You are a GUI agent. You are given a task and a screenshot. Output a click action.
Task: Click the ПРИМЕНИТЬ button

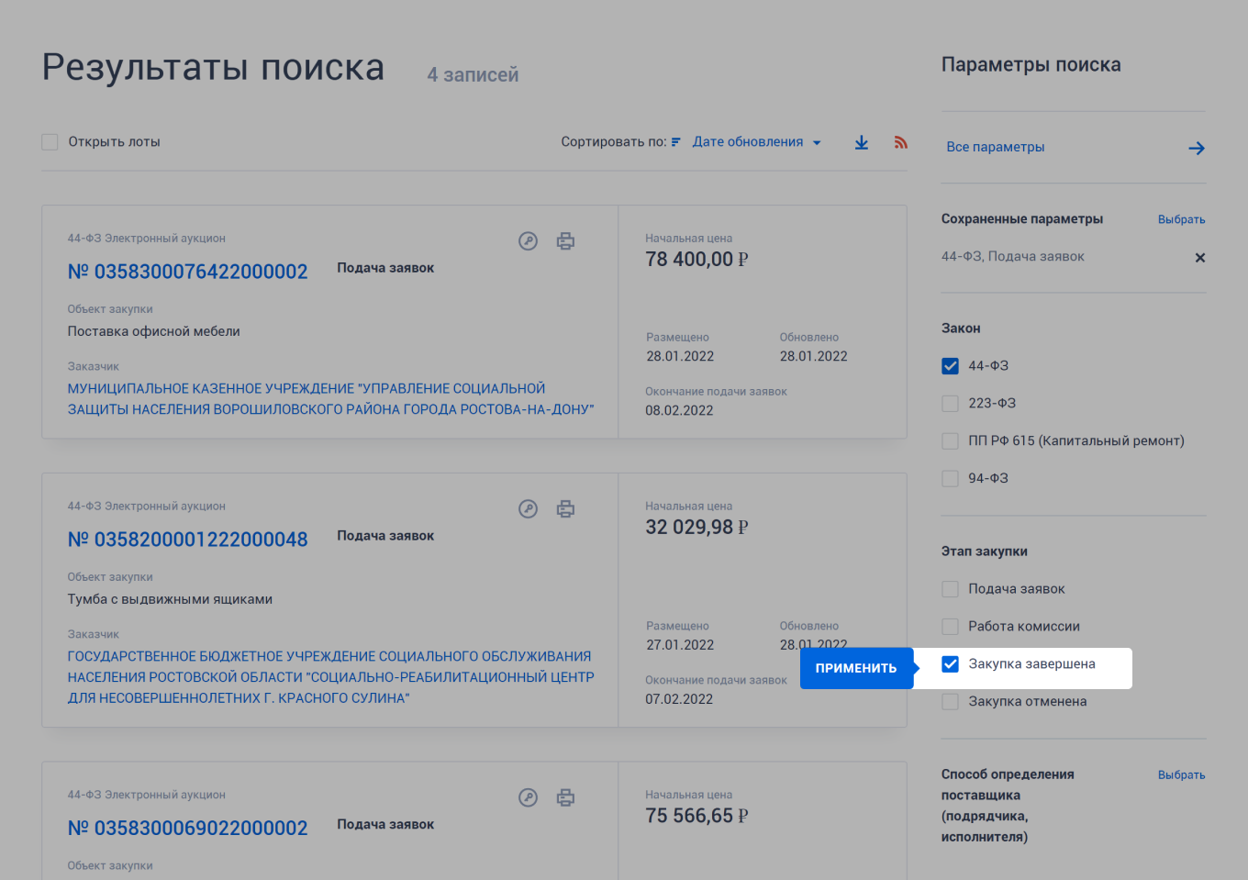coord(856,668)
